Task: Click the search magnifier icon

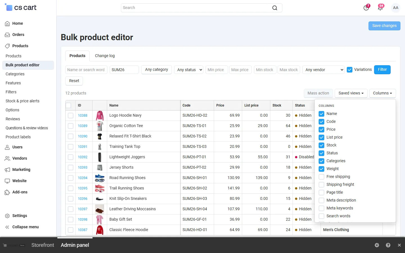Action: pos(275,8)
